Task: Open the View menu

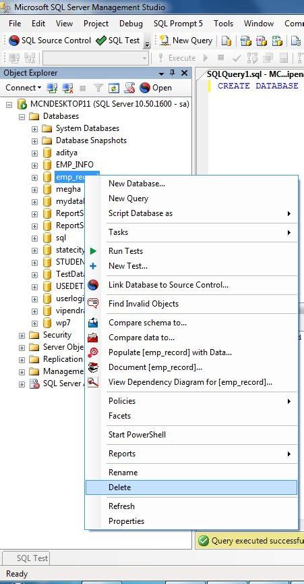Action: pyautogui.click(x=64, y=24)
